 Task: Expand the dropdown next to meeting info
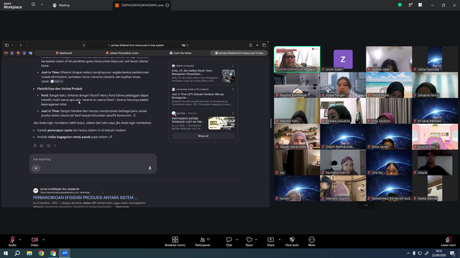42,5
